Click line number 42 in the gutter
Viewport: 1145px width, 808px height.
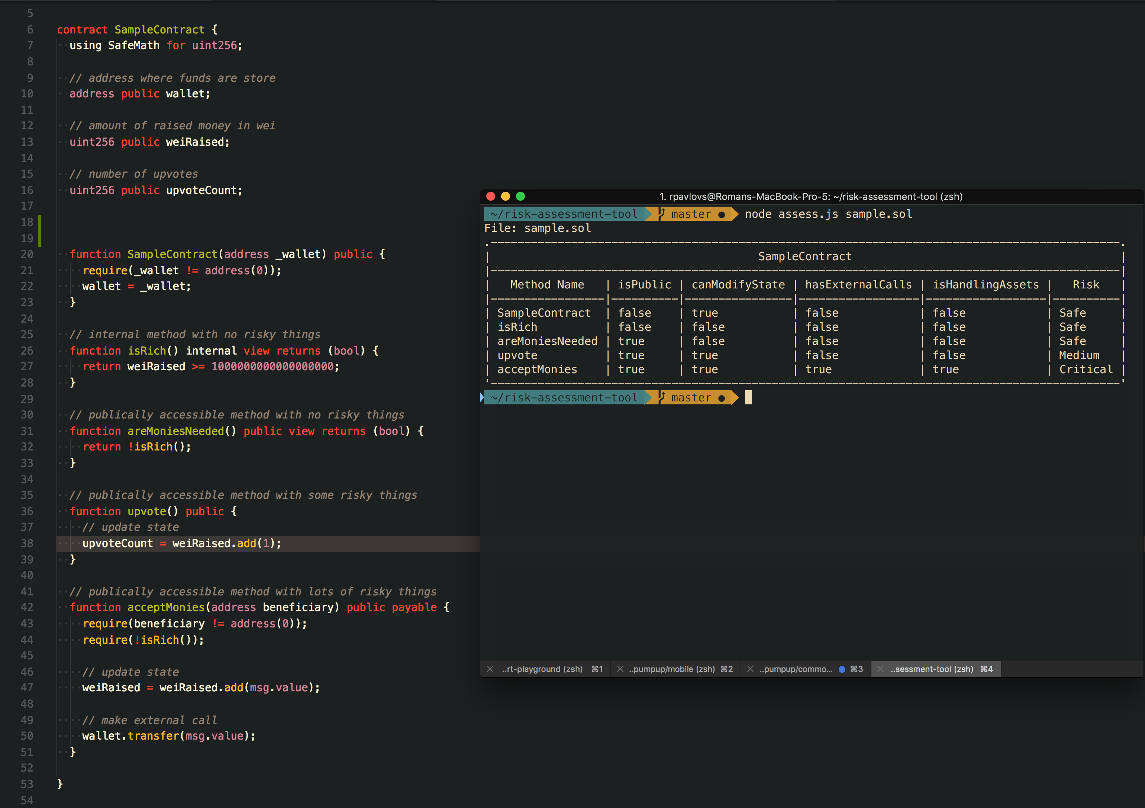coord(27,607)
